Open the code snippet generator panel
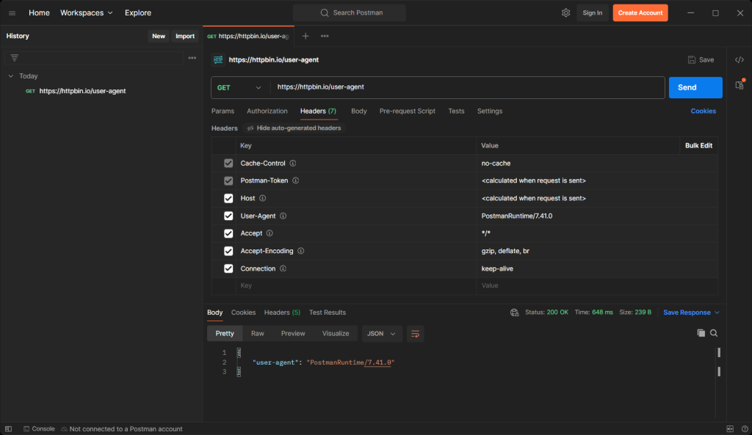Viewport: 752px width, 435px height. click(x=740, y=59)
